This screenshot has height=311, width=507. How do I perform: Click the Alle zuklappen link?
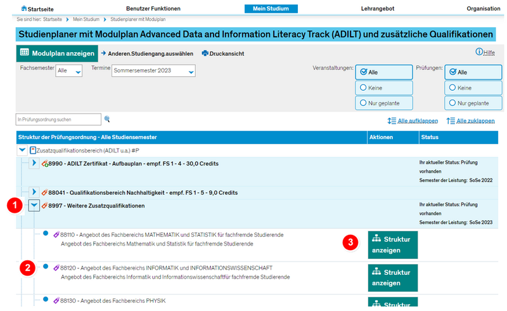[x=475, y=121]
